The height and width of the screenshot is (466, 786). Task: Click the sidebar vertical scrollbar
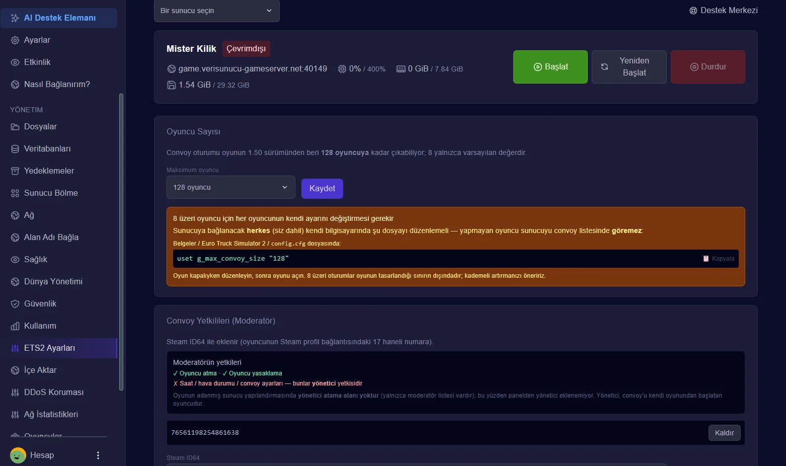click(x=121, y=242)
